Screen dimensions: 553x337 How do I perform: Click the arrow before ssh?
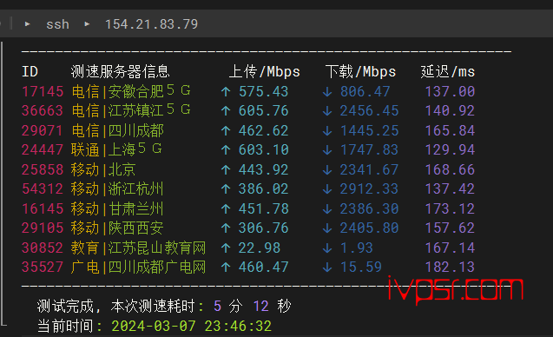coord(27,24)
